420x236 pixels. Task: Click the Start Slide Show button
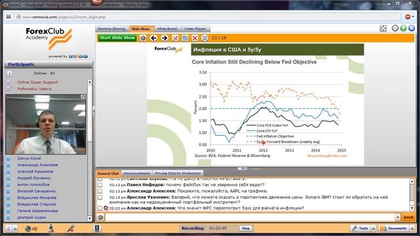point(117,38)
